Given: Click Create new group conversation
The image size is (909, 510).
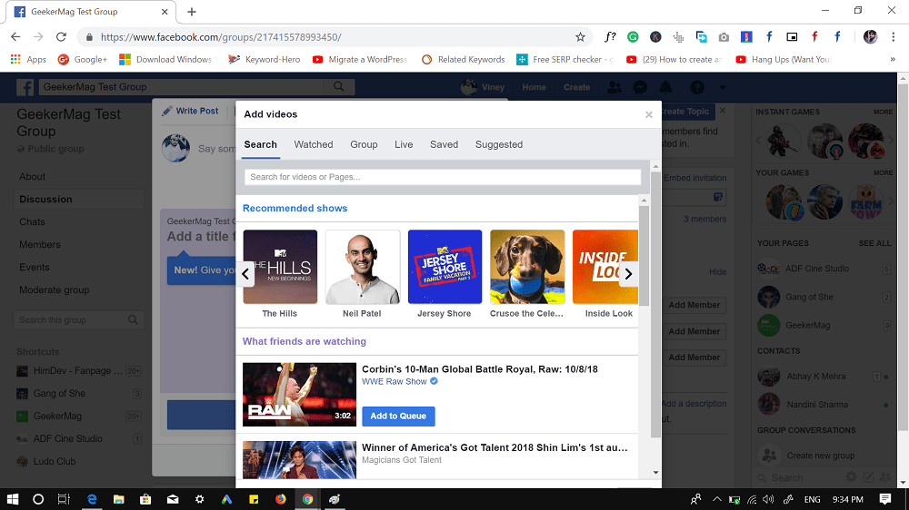Looking at the screenshot, I should 820,456.
